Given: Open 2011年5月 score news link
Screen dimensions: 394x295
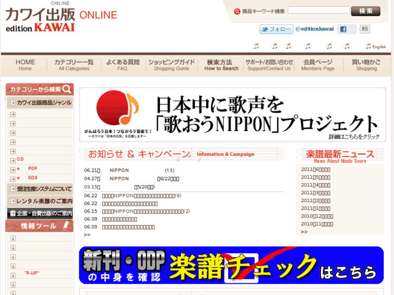Looking at the screenshot, I should (315, 178).
